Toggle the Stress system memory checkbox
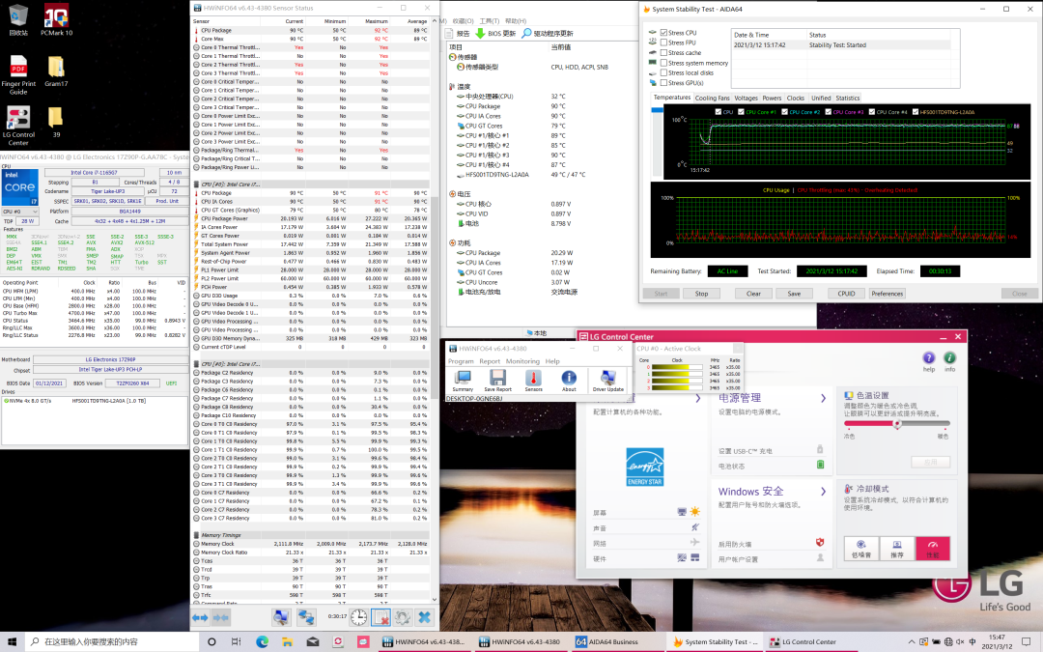The height and width of the screenshot is (652, 1043). (664, 63)
